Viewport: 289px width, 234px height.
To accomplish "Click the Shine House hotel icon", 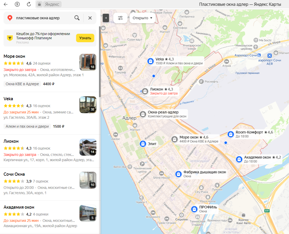I will [x=161, y=173].
